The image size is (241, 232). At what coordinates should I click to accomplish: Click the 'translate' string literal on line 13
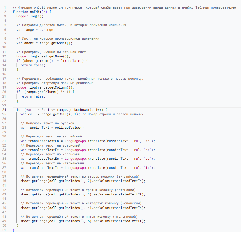(71, 61)
